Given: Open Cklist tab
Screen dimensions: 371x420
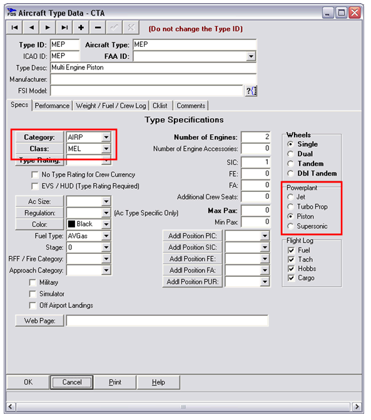Looking at the screenshot, I should pos(160,106).
